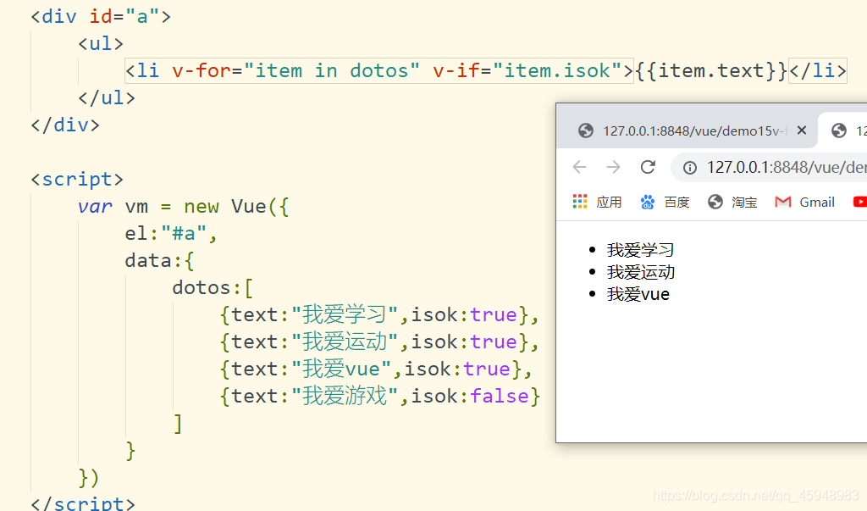This screenshot has width=867, height=511.
Task: Click the closing </div> tag
Action: 65,125
